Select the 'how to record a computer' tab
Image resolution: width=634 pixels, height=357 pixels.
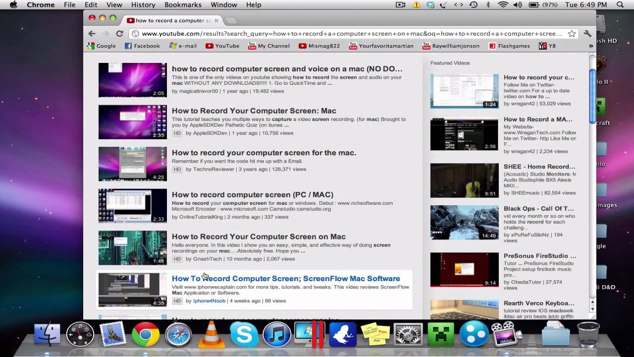click(173, 20)
